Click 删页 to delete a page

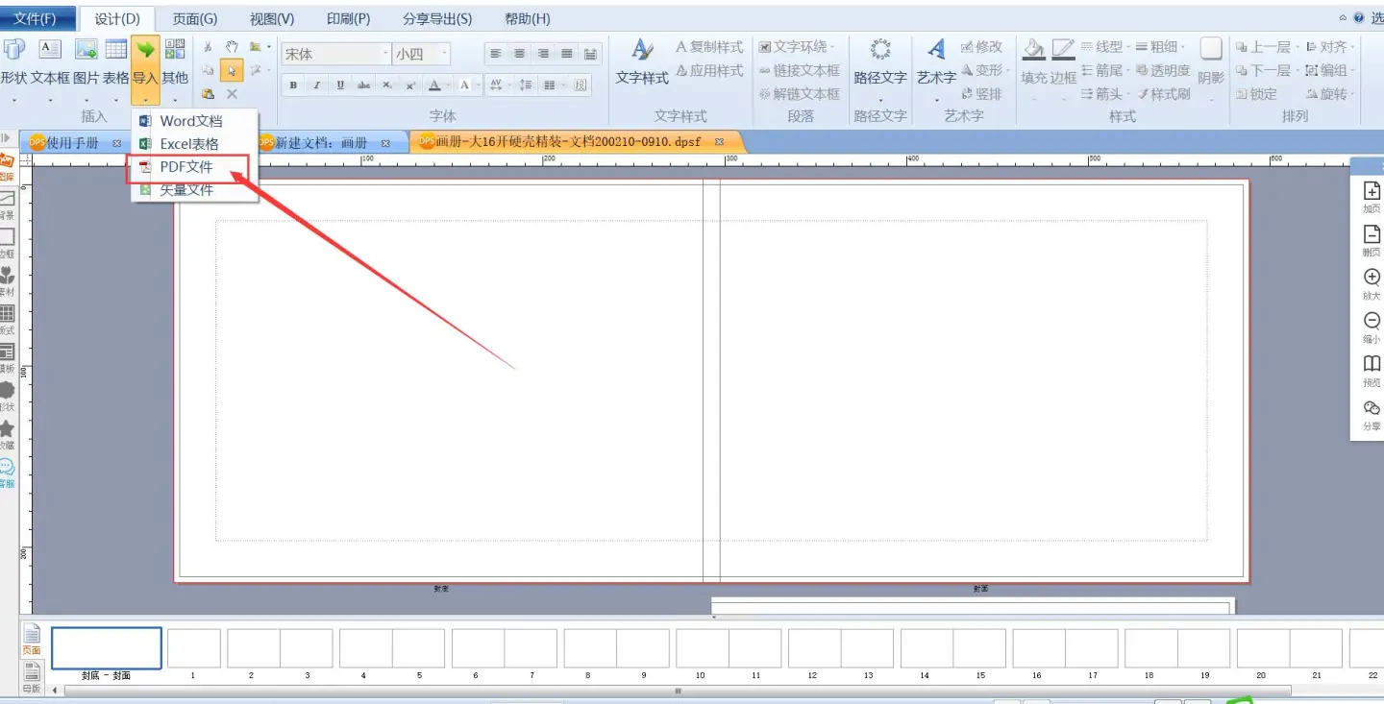[1372, 241]
